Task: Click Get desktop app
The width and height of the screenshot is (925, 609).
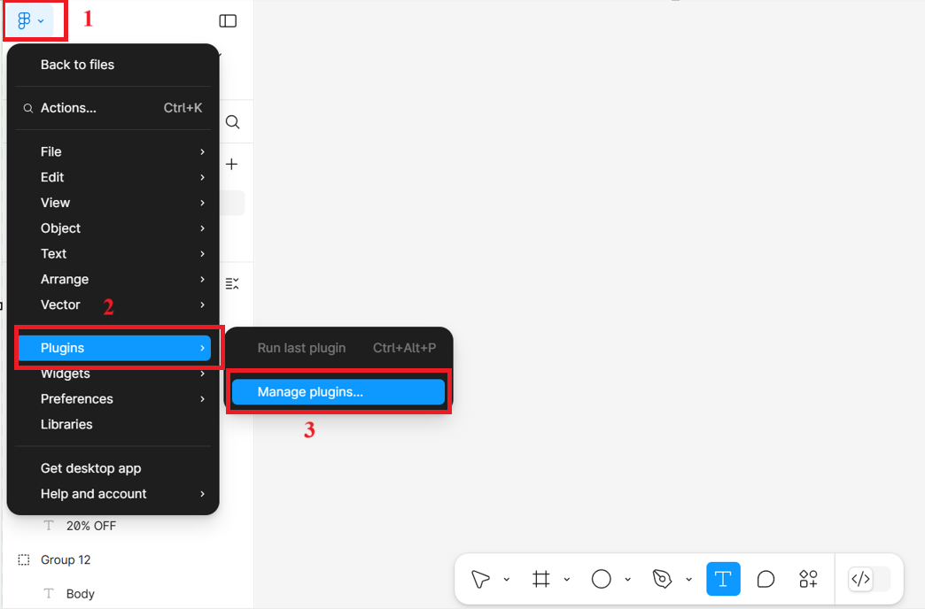Action: tap(90, 468)
